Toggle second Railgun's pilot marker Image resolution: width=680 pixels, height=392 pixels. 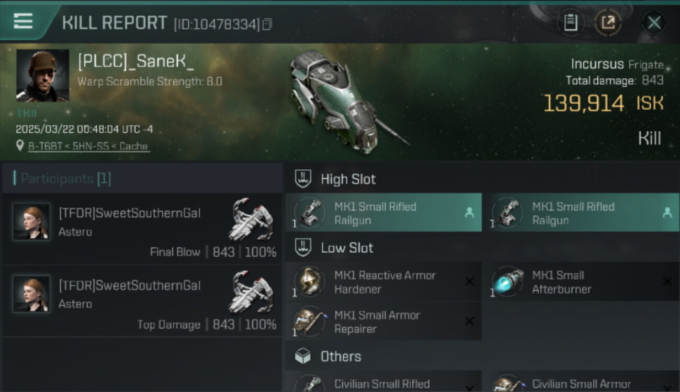pos(667,212)
